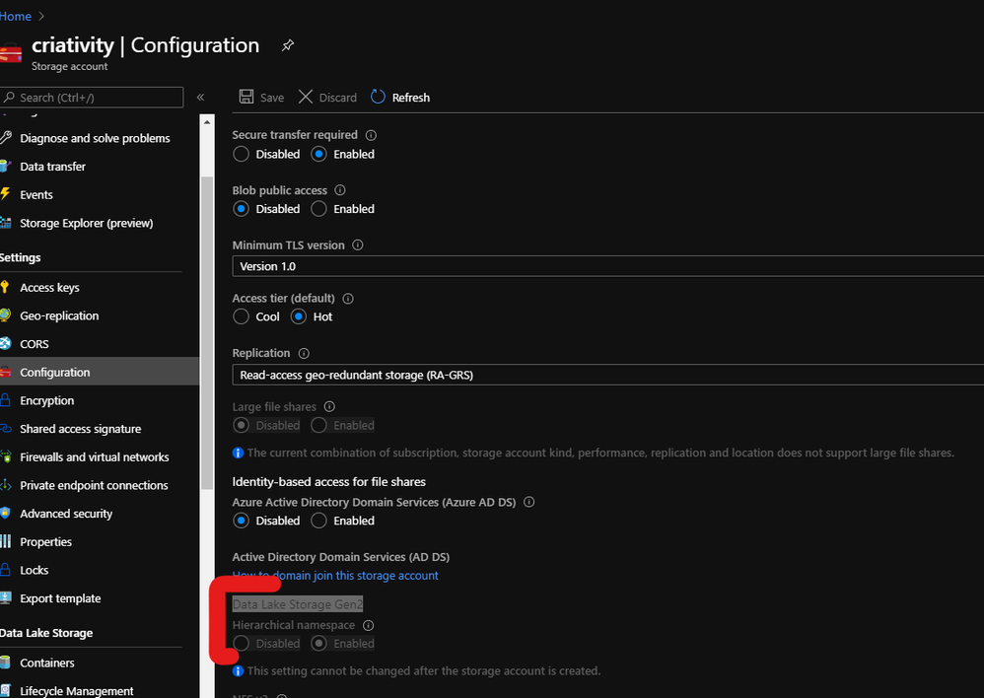Screen dimensions: 984x698
Task: Set Blob public access to Enabled
Action: 318,208
